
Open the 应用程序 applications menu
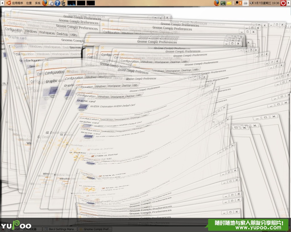click(15, 3)
